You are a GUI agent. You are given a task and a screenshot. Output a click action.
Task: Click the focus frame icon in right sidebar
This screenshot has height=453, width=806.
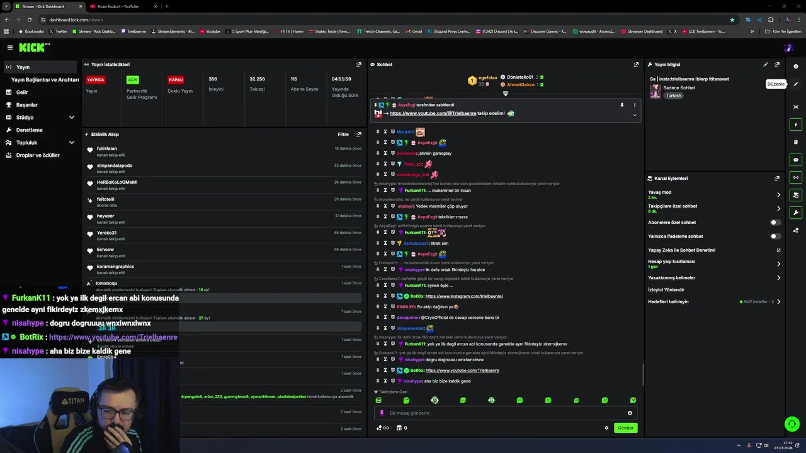(x=796, y=107)
